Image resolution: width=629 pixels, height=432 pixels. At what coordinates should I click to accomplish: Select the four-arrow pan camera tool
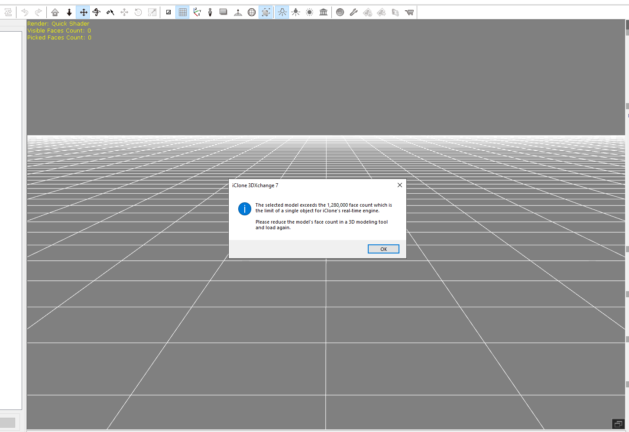[x=83, y=13]
